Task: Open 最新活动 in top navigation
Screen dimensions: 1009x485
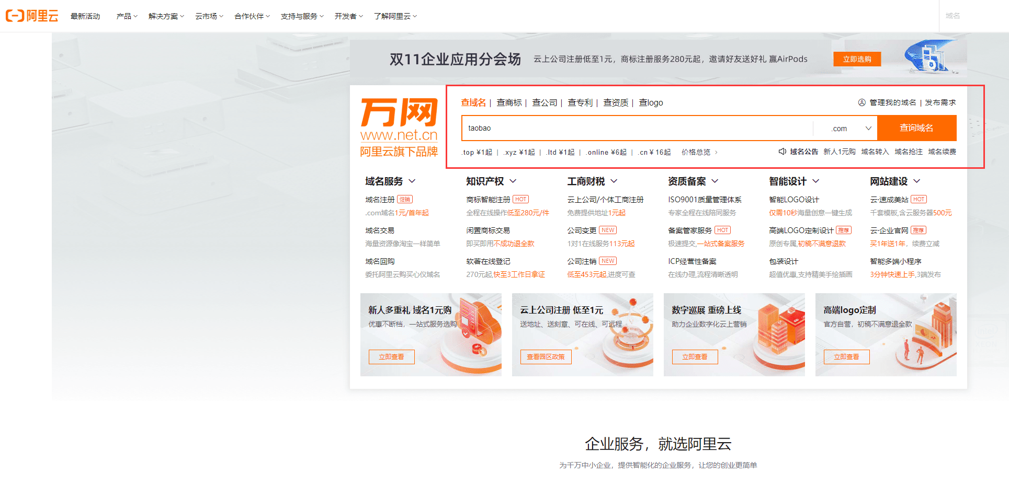Action: (85, 16)
